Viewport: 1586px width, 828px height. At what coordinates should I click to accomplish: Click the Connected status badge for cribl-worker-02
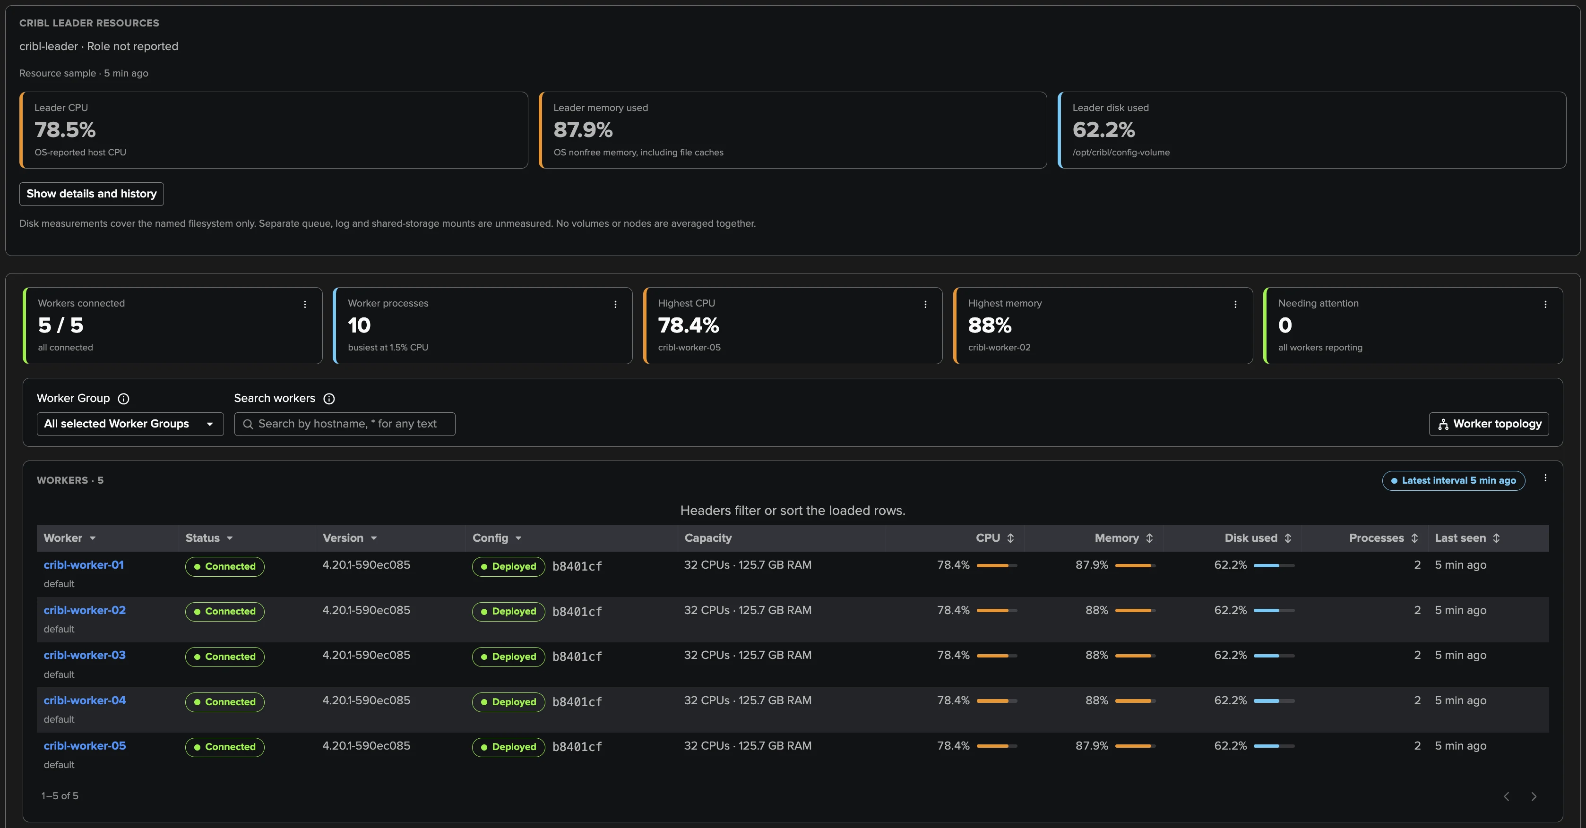point(225,612)
